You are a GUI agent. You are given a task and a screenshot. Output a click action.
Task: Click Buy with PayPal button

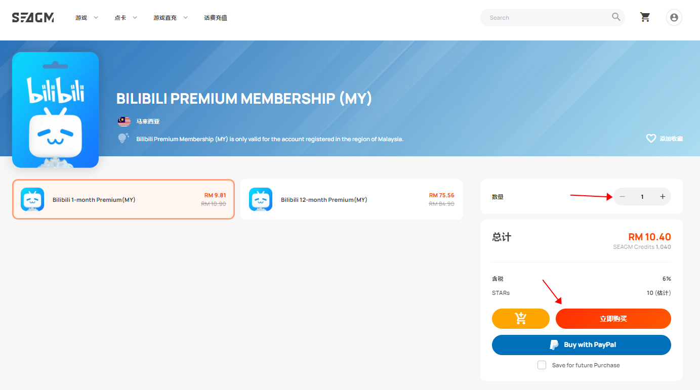point(582,345)
